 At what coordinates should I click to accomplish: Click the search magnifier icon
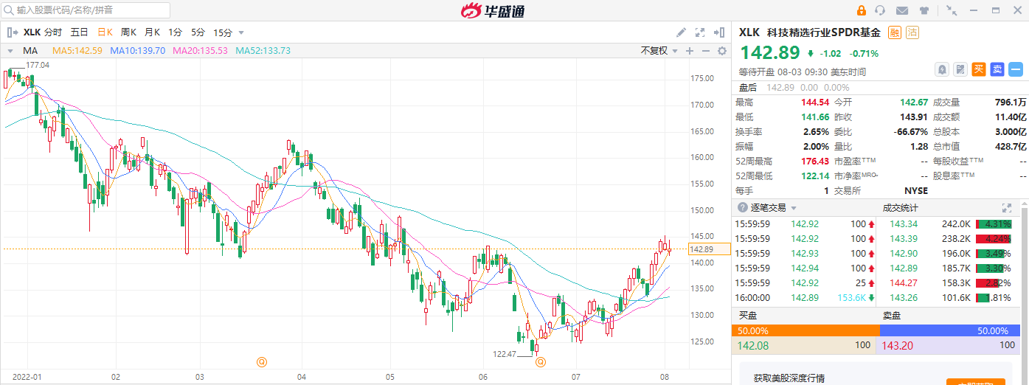click(x=9, y=10)
